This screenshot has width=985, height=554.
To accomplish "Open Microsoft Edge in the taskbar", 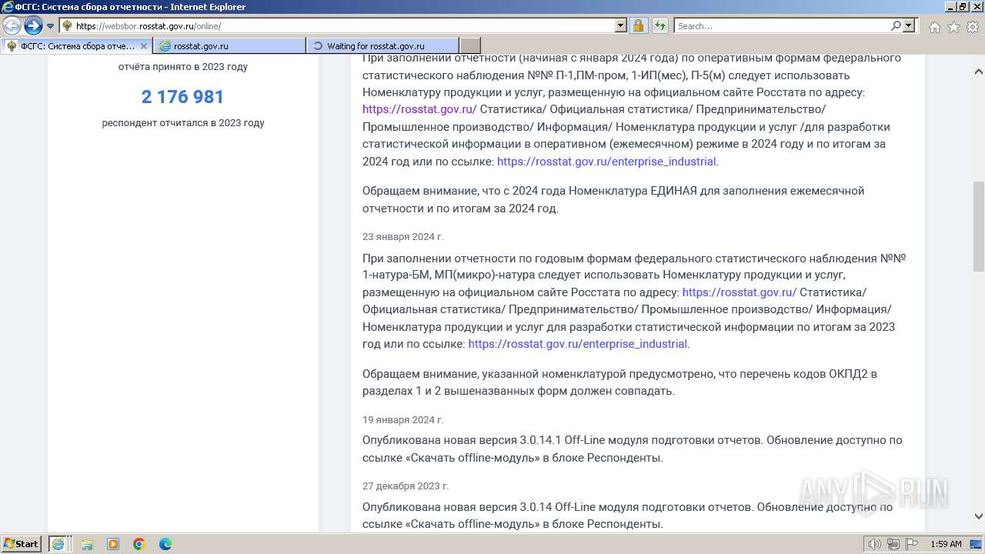I will point(165,544).
